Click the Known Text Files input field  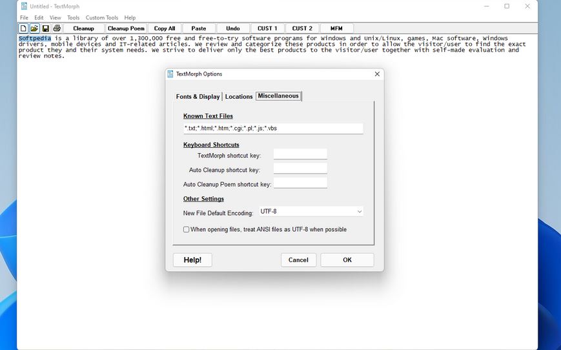(x=273, y=129)
